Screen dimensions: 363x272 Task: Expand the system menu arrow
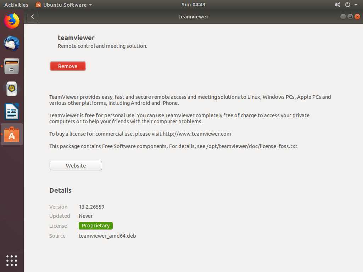click(356, 5)
